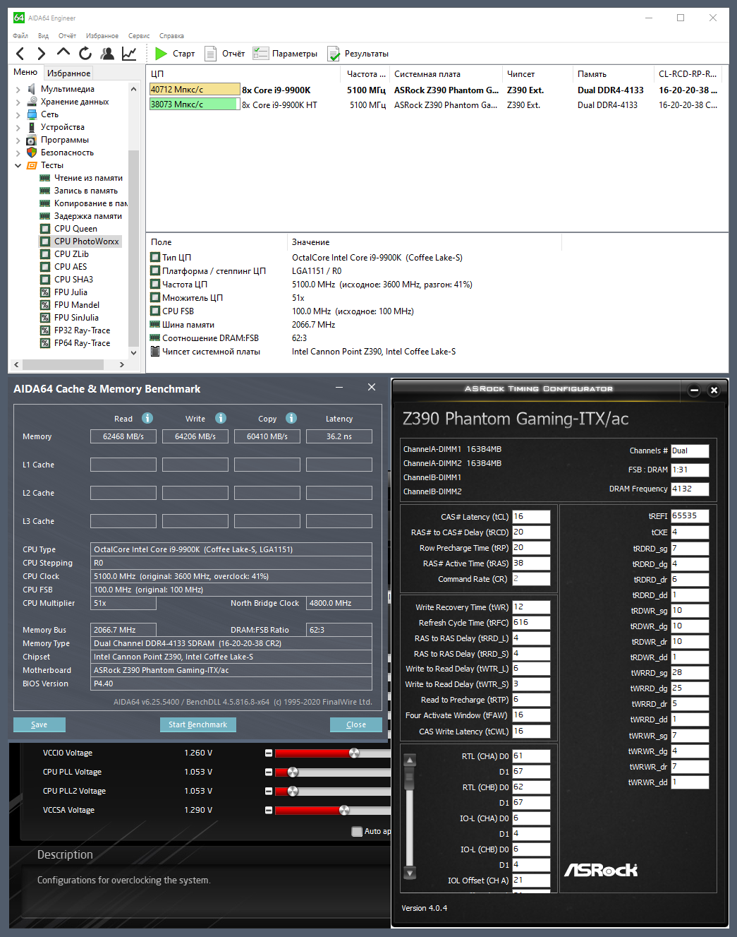The image size is (737, 937).
Task: Adjust the VCCSA Voltage slider
Action: coord(344,810)
